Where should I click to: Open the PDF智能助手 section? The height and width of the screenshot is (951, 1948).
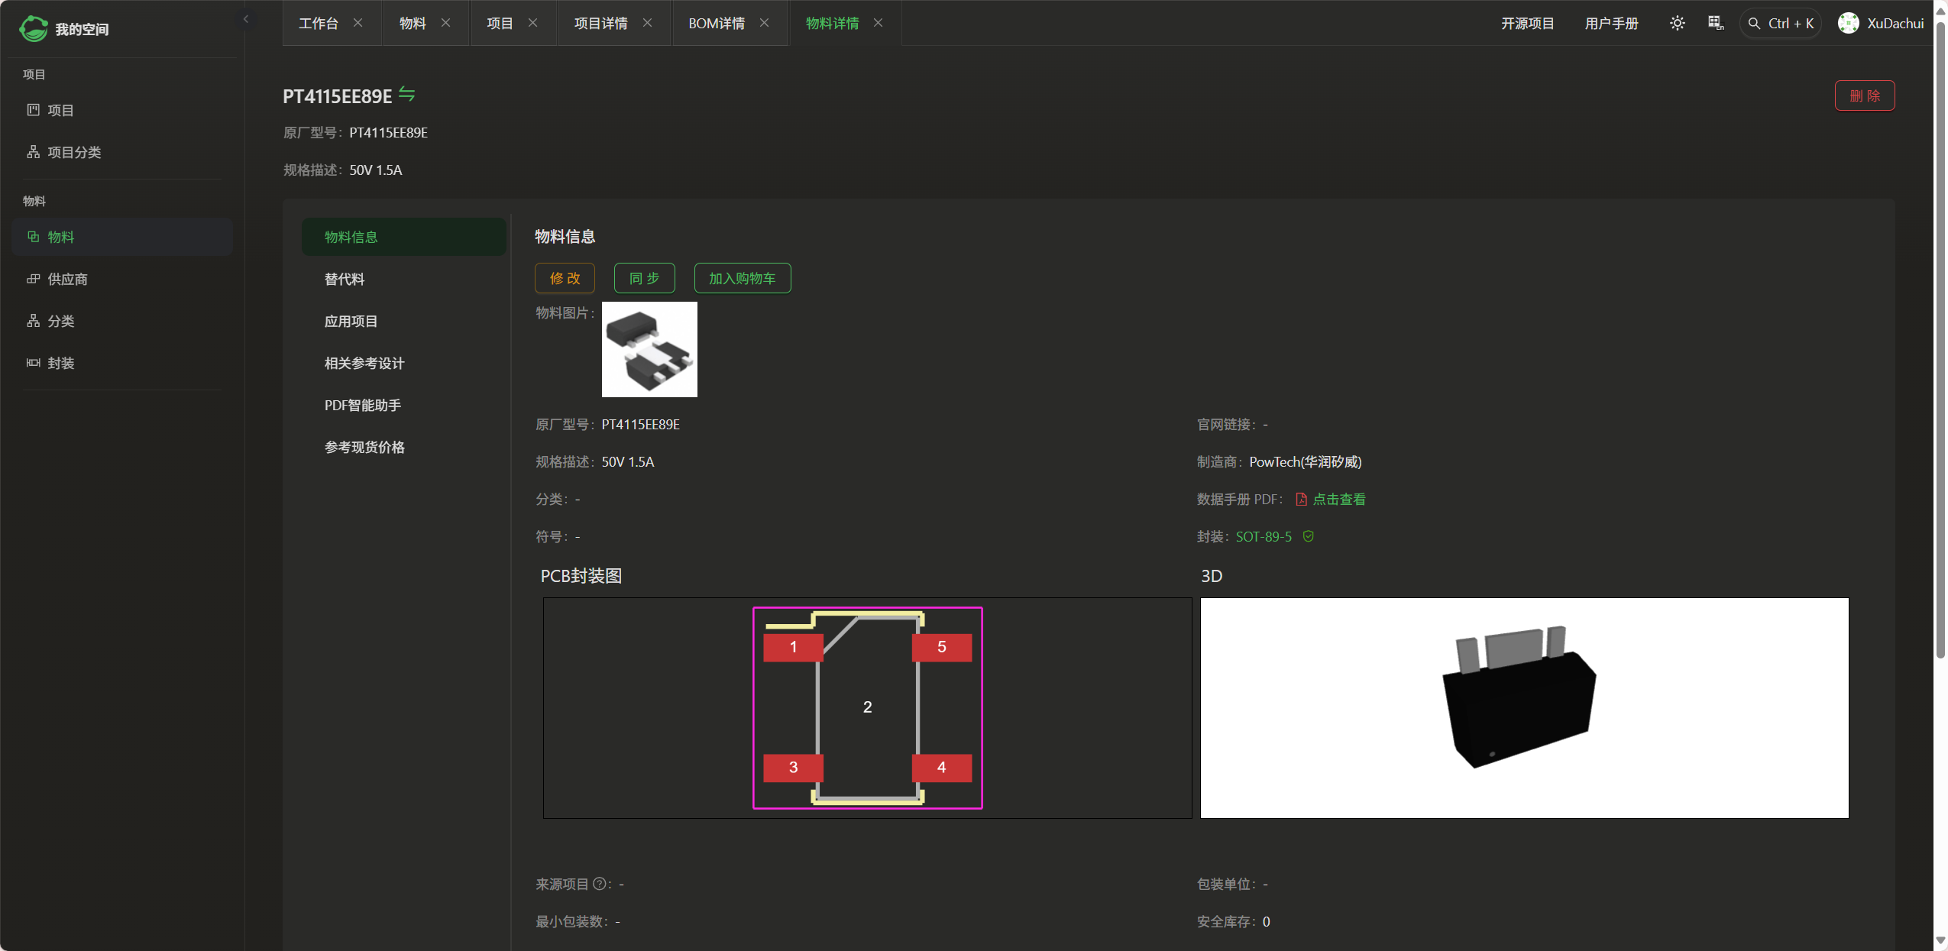pyautogui.click(x=363, y=405)
